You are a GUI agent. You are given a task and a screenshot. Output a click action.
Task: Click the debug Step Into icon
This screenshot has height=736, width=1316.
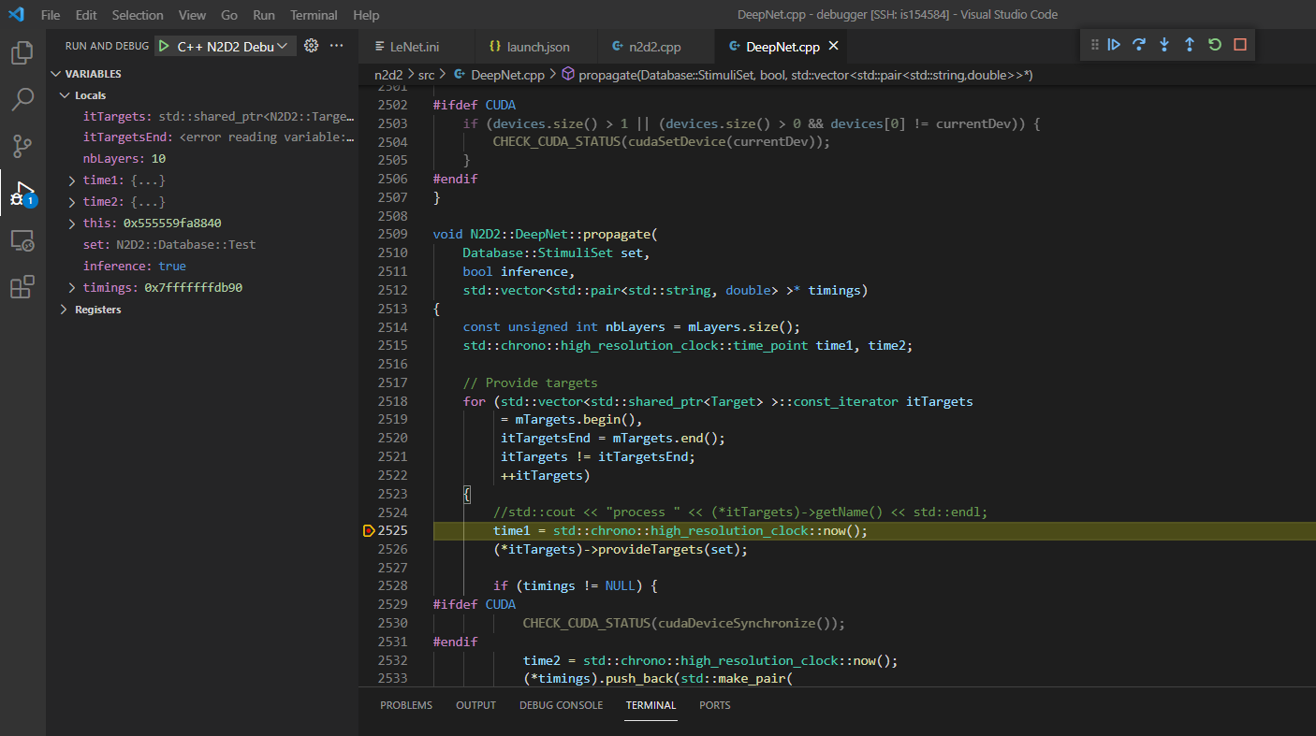coord(1164,45)
